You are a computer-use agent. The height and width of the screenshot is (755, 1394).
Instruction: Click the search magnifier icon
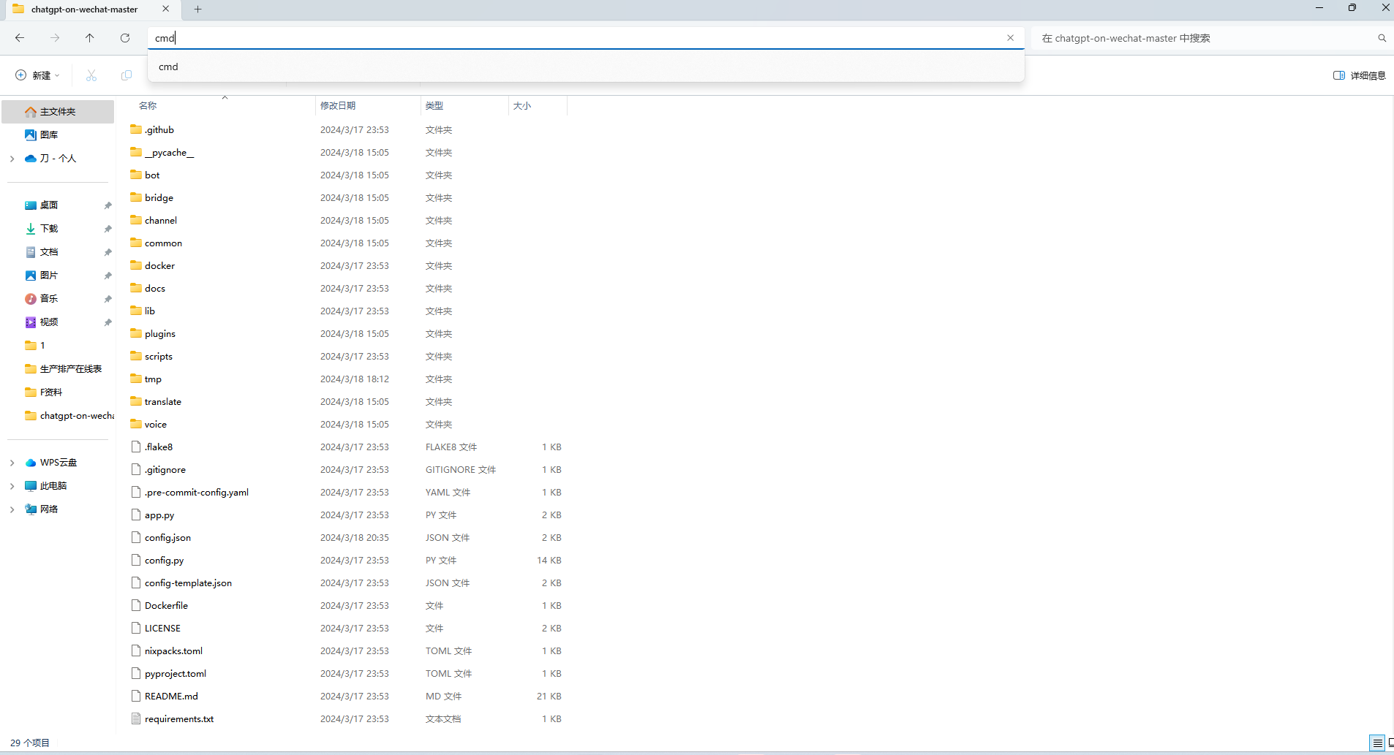[1382, 38]
